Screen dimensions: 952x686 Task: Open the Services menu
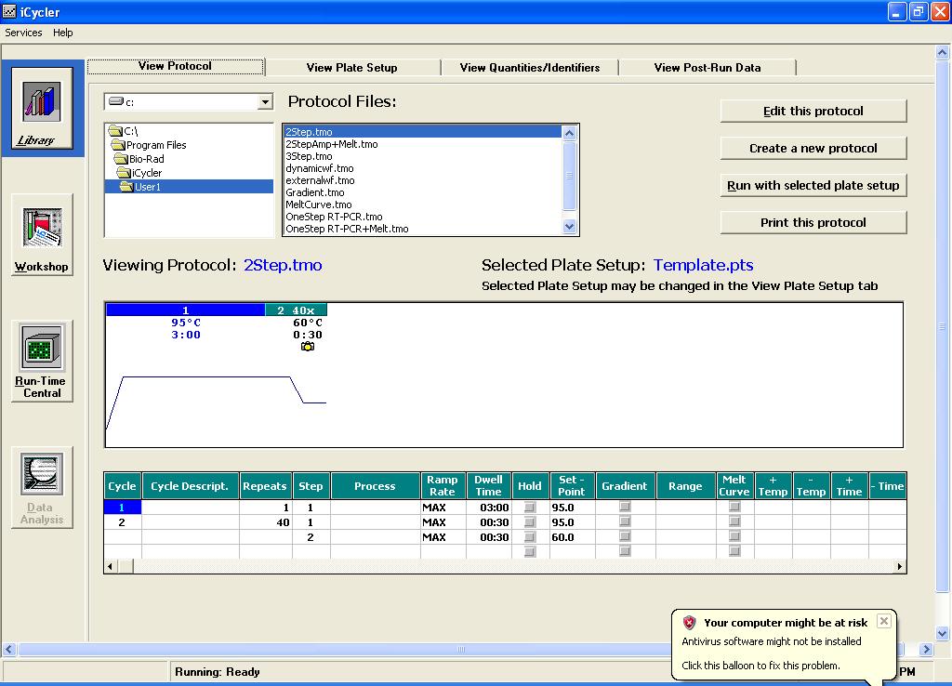pyautogui.click(x=23, y=33)
